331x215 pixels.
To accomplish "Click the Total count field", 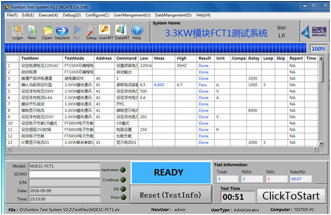I will click(x=227, y=179).
